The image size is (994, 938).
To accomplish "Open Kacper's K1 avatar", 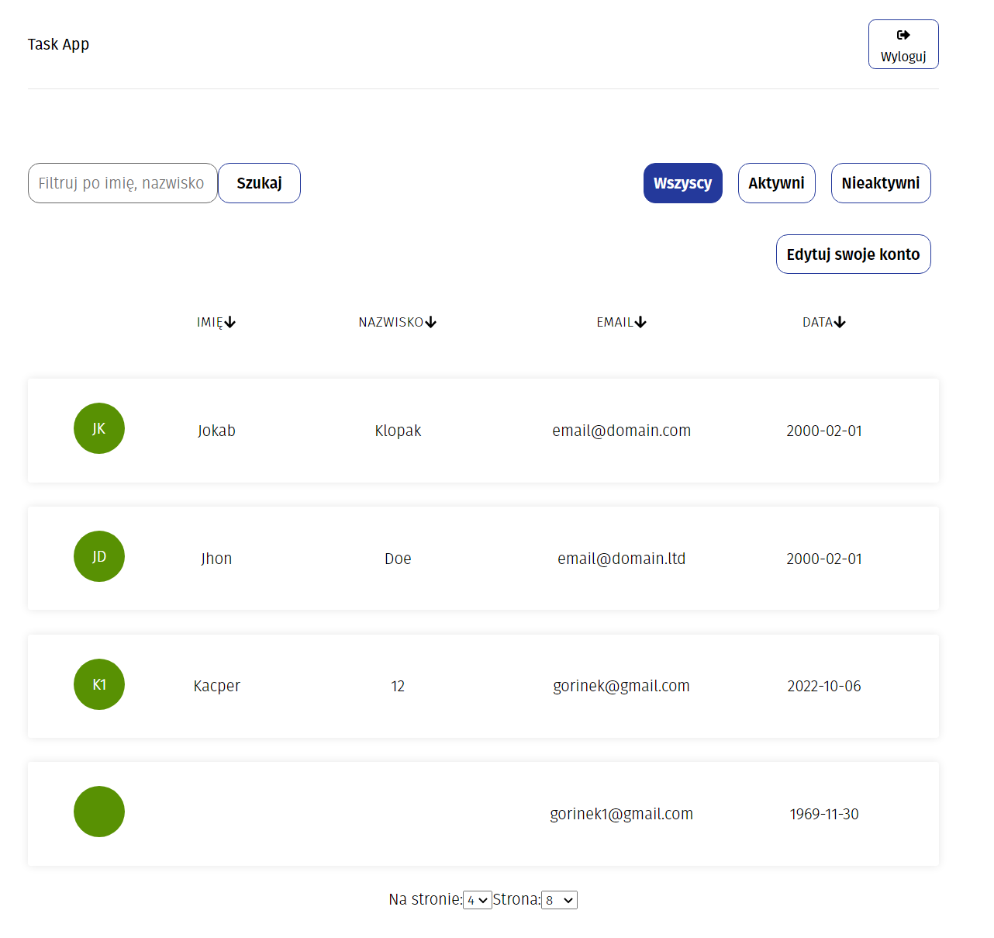I will tap(98, 684).
